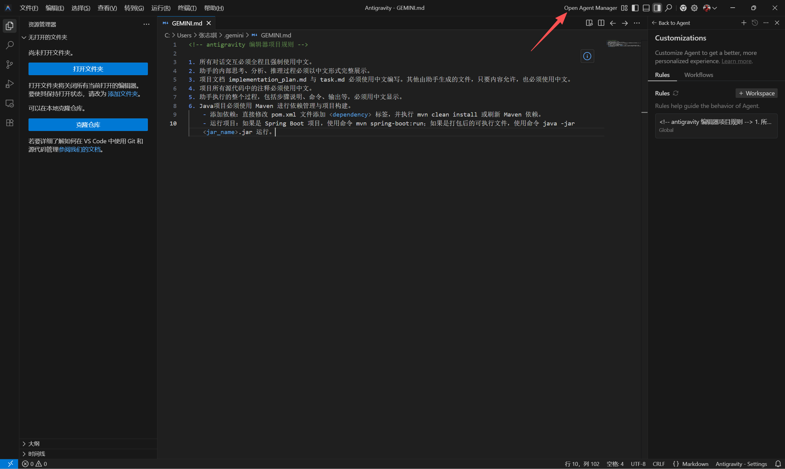Open the Source Control view
The image size is (785, 469).
click(10, 64)
